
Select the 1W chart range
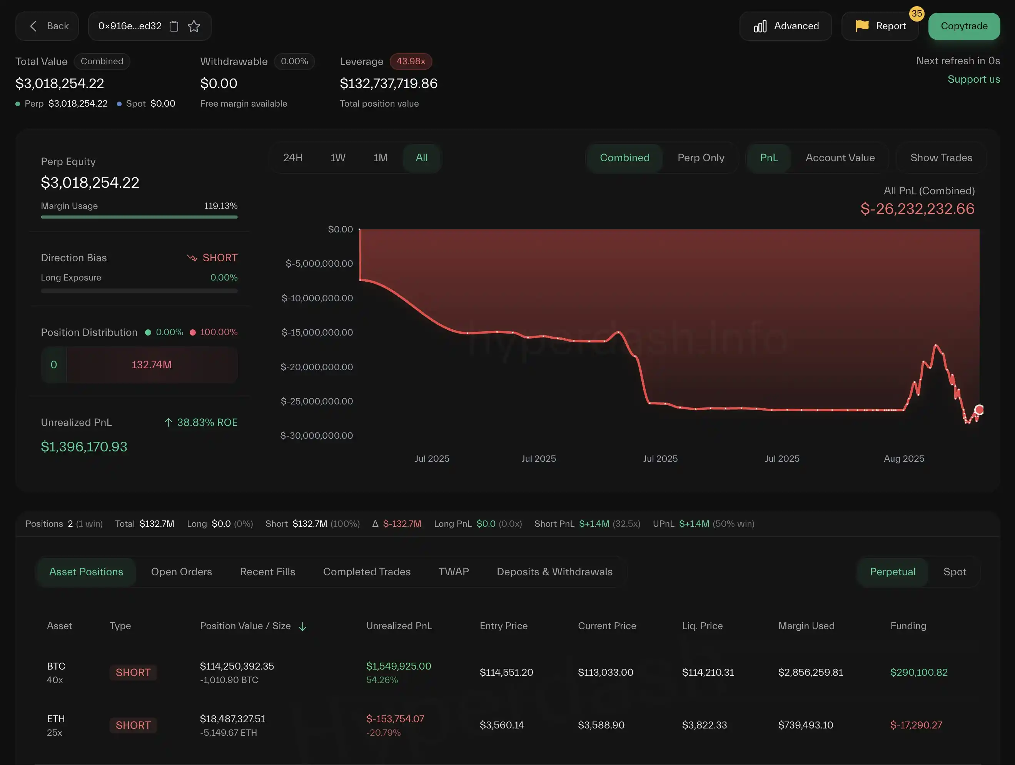(338, 158)
